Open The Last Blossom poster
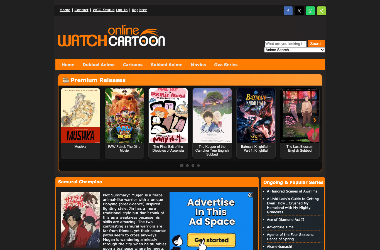 (x=300, y=116)
